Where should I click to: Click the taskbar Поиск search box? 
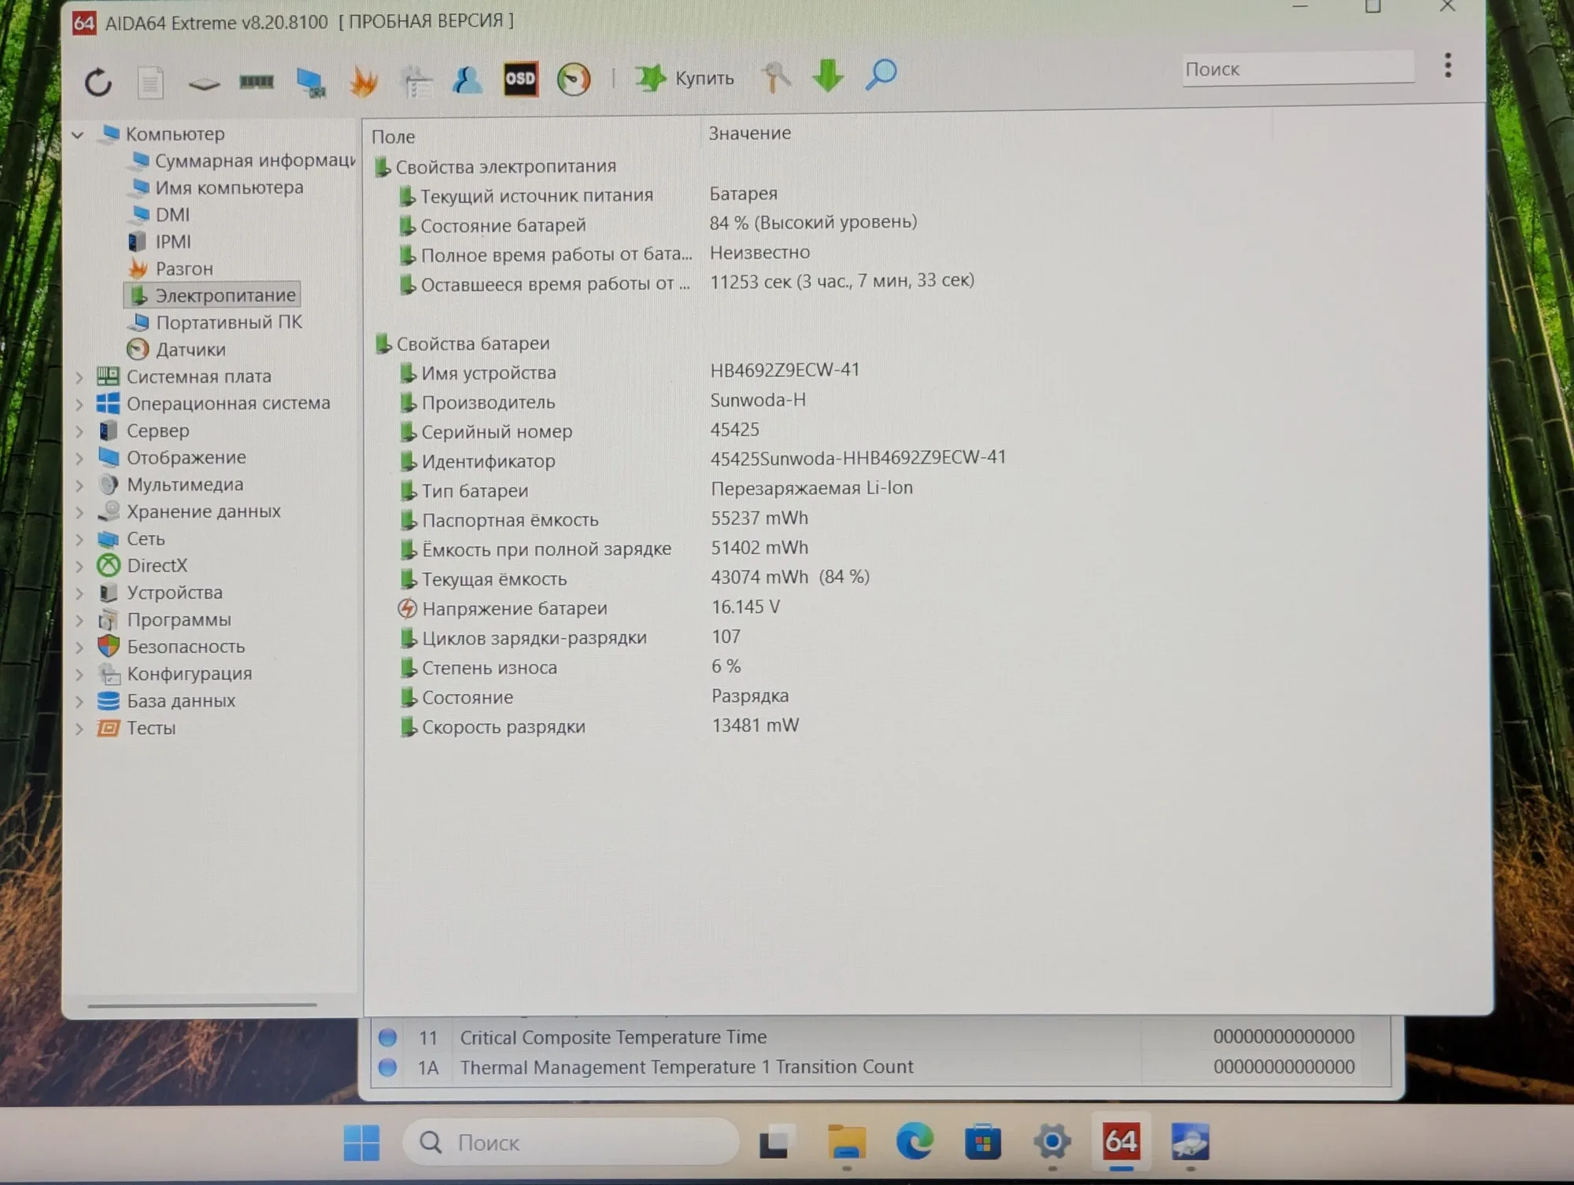(x=571, y=1142)
